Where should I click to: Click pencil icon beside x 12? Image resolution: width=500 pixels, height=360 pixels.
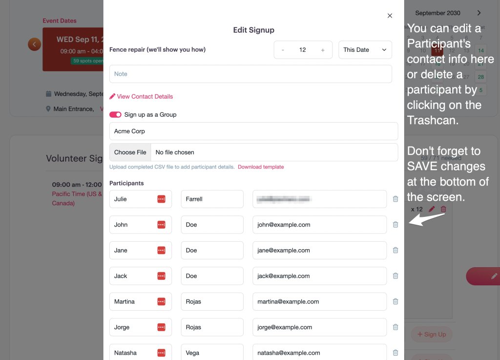(432, 209)
